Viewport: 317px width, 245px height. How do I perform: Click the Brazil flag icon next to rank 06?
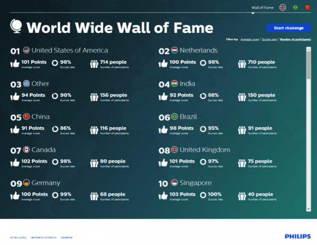click(x=174, y=117)
